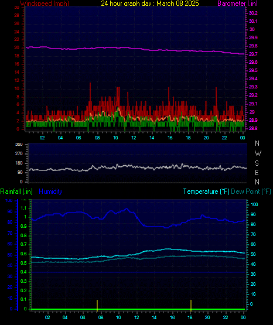This screenshot has height=325, width=273.
Task: Click the 'W' compass label
Action: coord(258,153)
